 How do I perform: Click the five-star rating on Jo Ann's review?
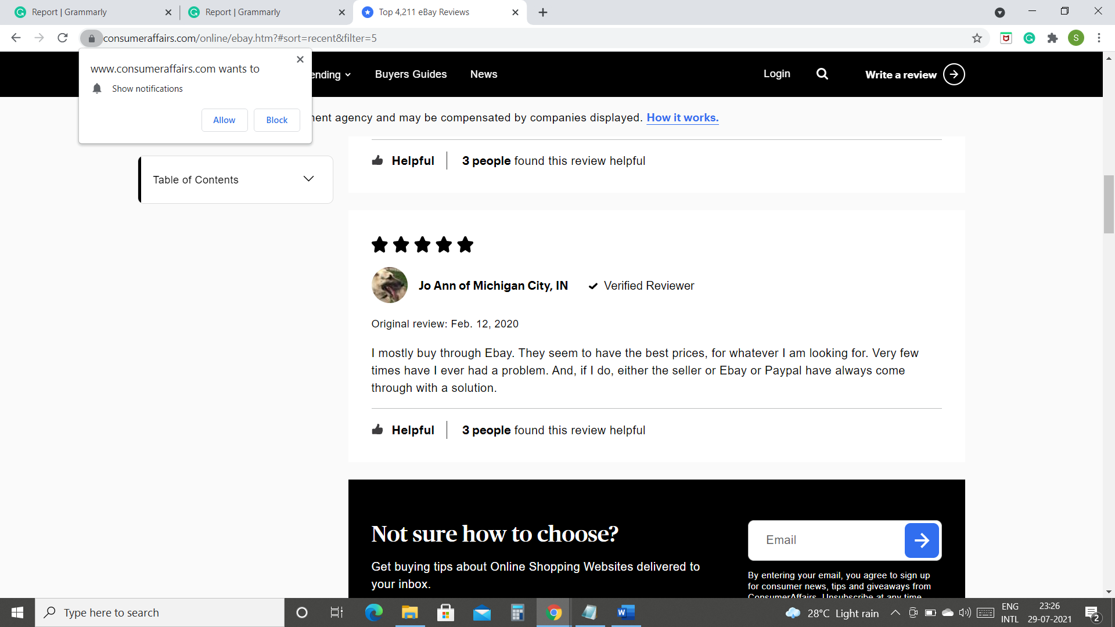(x=422, y=244)
